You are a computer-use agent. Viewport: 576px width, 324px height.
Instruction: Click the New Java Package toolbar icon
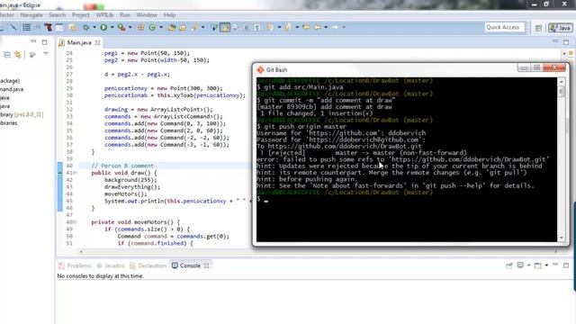tap(140, 27)
